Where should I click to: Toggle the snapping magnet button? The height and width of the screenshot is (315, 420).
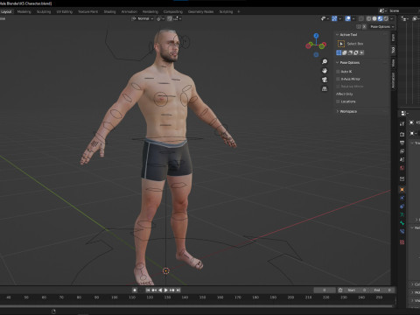pyautogui.click(x=170, y=18)
